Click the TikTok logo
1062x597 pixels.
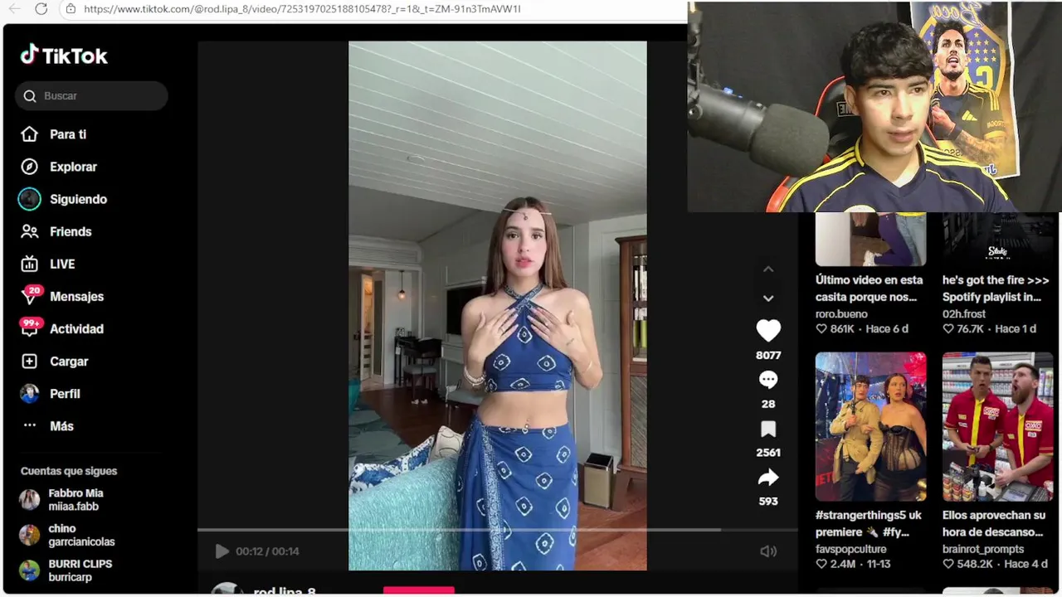point(64,56)
